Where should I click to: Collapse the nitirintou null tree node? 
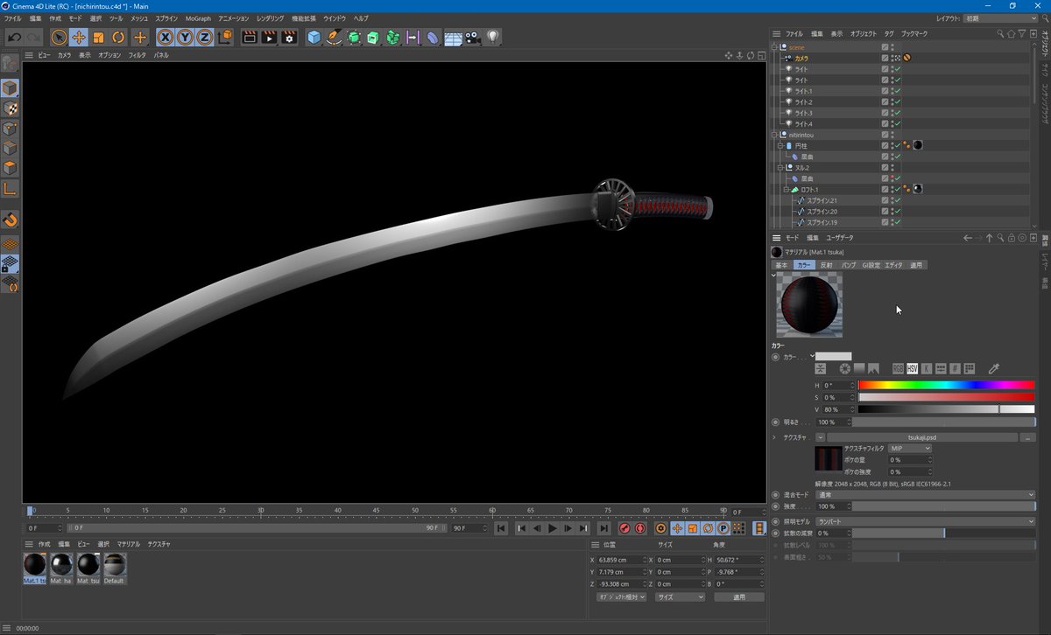pyautogui.click(x=774, y=135)
